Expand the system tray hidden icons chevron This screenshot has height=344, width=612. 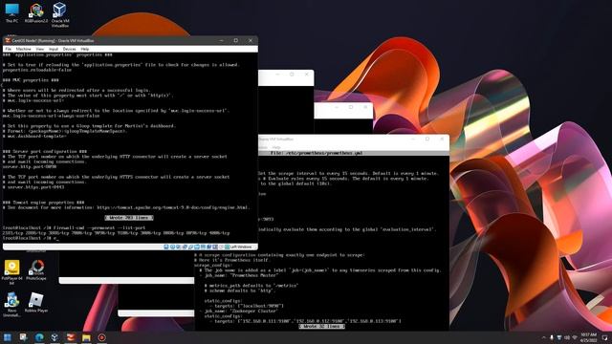click(544, 337)
